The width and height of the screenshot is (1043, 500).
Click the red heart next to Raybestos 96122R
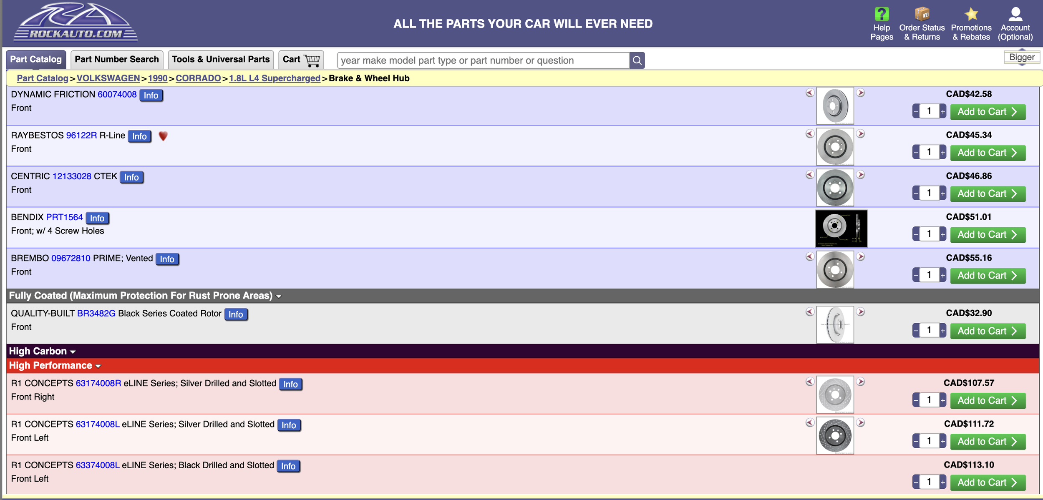[x=163, y=136]
